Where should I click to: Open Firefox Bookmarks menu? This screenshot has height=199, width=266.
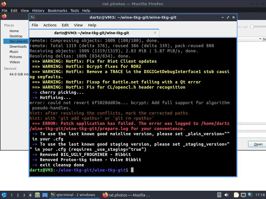click(x=57, y=10)
